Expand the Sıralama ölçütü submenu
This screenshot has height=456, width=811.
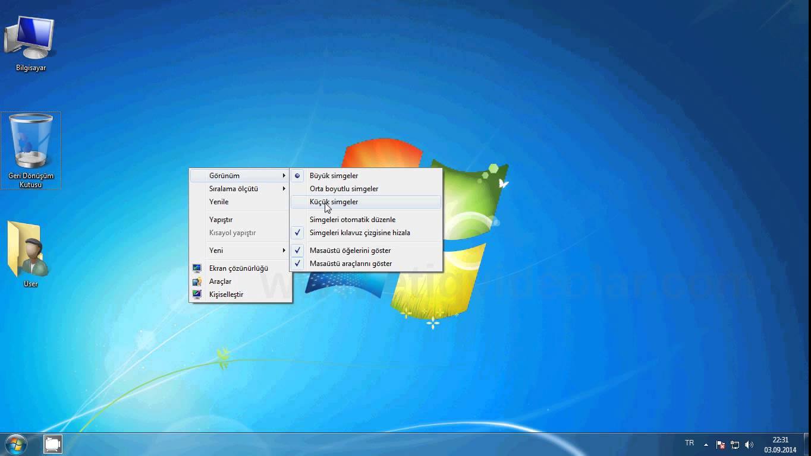(240, 189)
